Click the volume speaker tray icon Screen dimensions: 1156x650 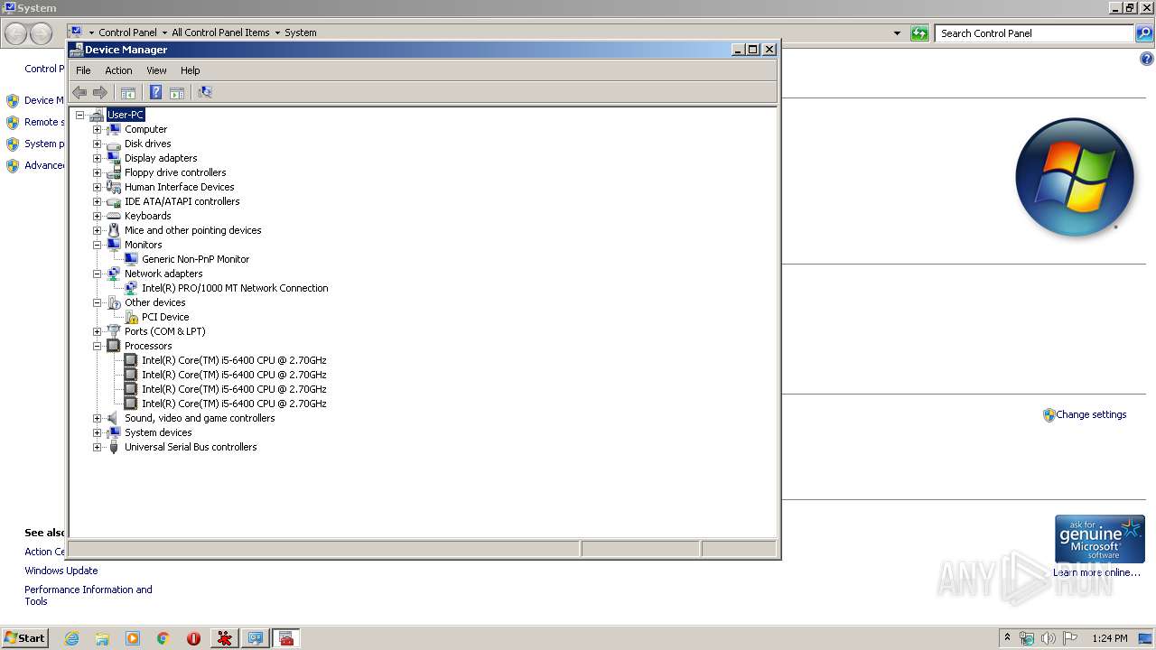coord(1049,638)
